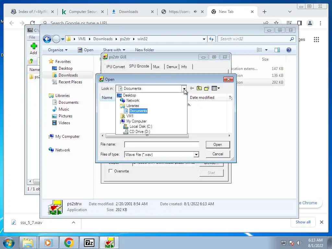
Task: Collapse the Look in dropdown arrow
Action: (184, 89)
